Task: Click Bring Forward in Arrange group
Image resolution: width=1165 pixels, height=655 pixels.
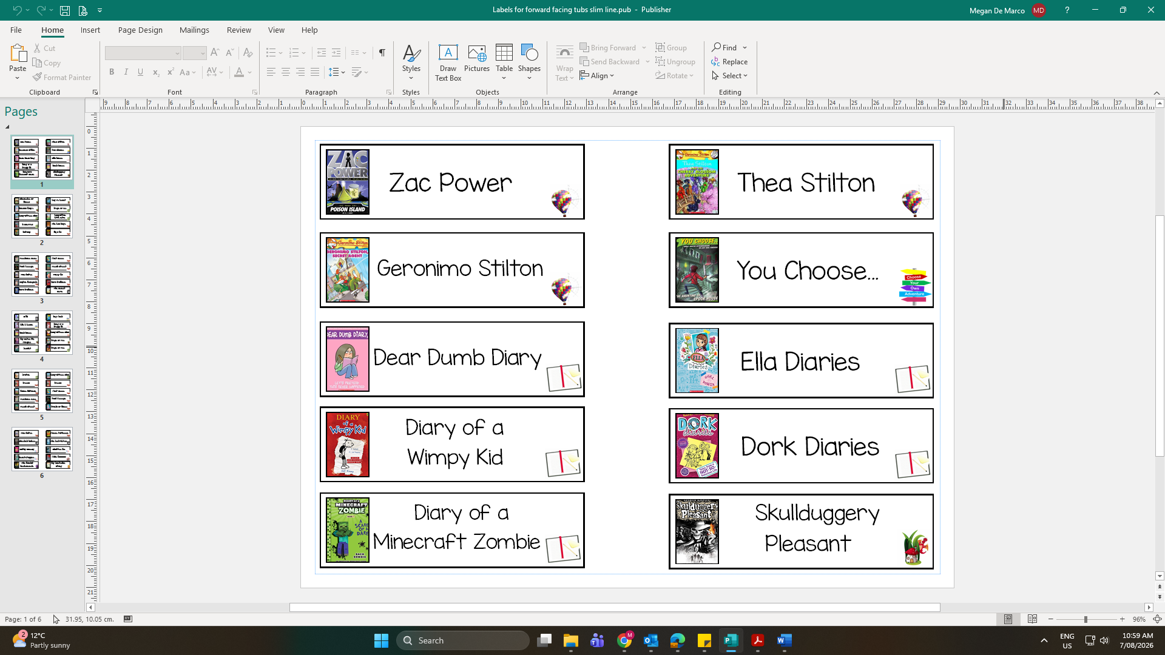Action: point(608,47)
